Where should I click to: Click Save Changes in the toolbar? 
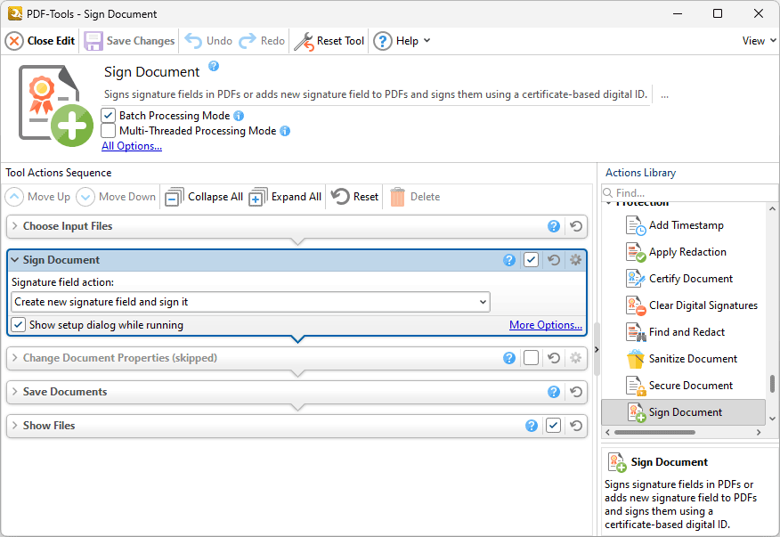(129, 41)
